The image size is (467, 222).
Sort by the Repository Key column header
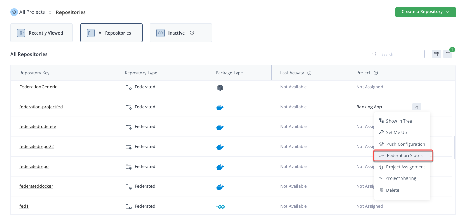[x=35, y=73]
